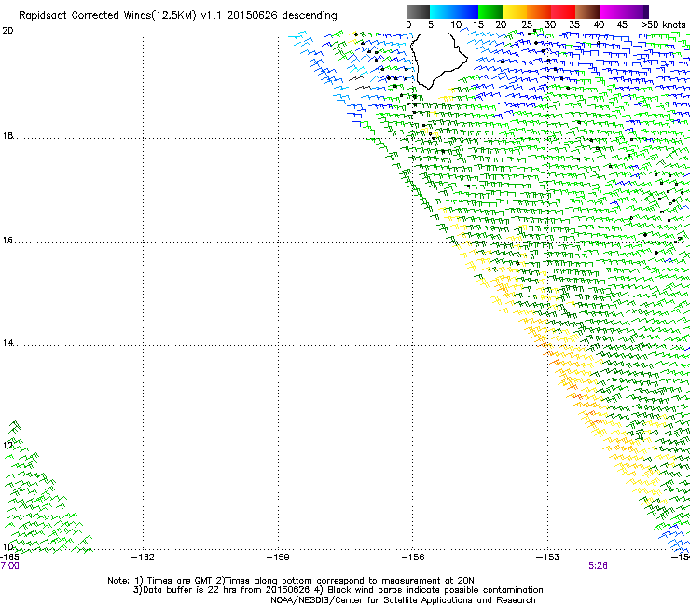Click the purple time label '7:00'

pyautogui.click(x=9, y=566)
